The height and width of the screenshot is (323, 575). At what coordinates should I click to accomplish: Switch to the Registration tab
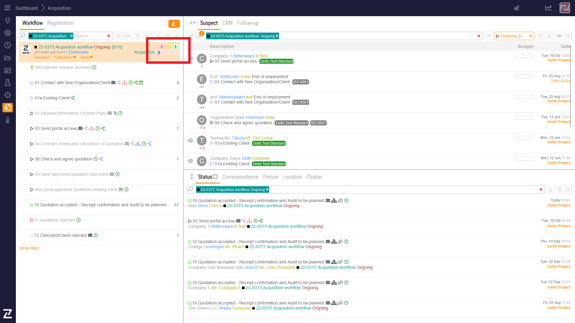point(60,23)
